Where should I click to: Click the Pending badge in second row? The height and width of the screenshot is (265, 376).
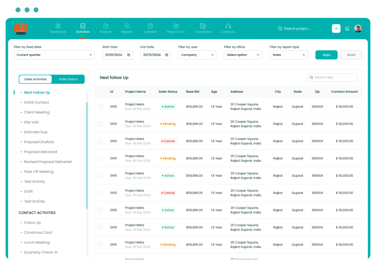pyautogui.click(x=168, y=124)
